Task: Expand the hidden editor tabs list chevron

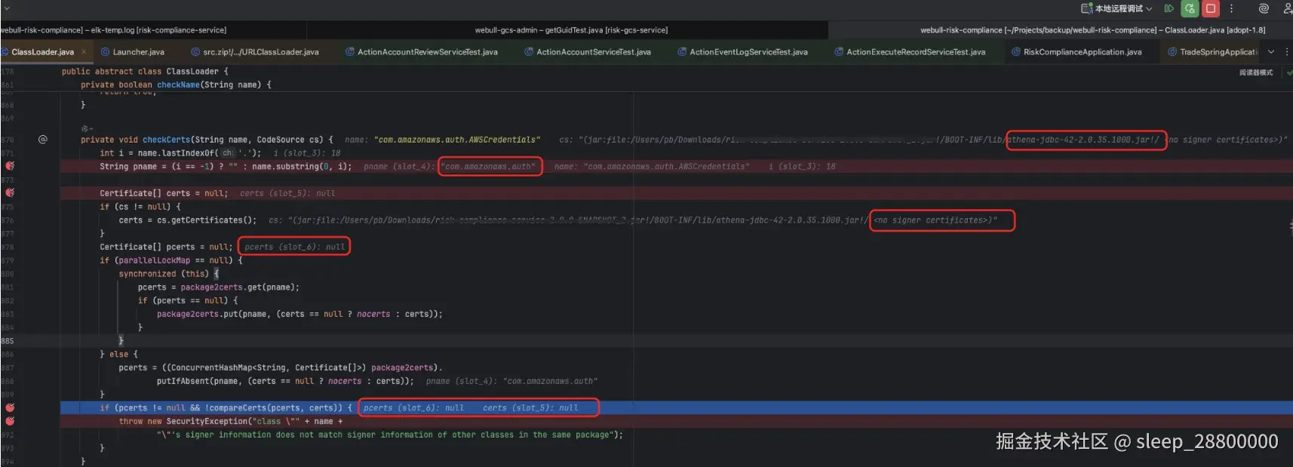Action: (x=1271, y=52)
